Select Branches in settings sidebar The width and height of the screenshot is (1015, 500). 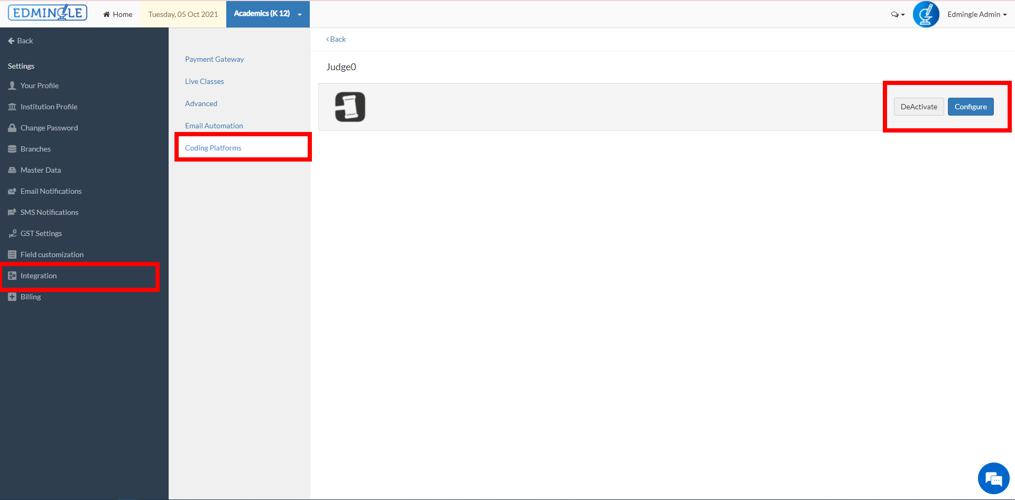pos(35,149)
